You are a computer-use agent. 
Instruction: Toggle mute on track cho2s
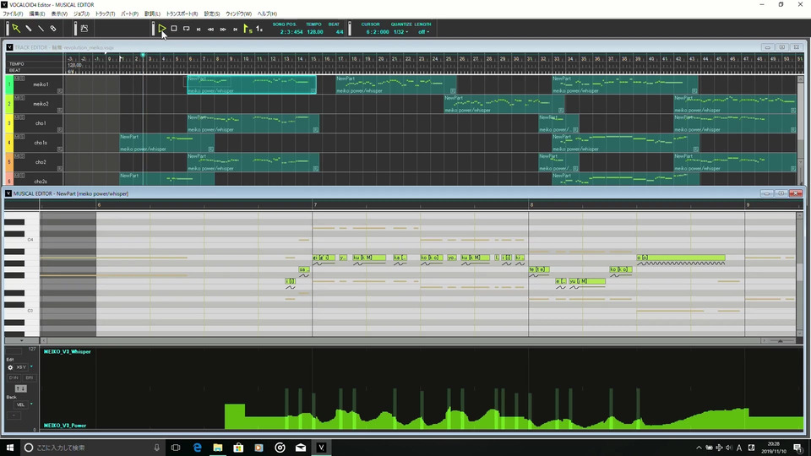coord(17,176)
